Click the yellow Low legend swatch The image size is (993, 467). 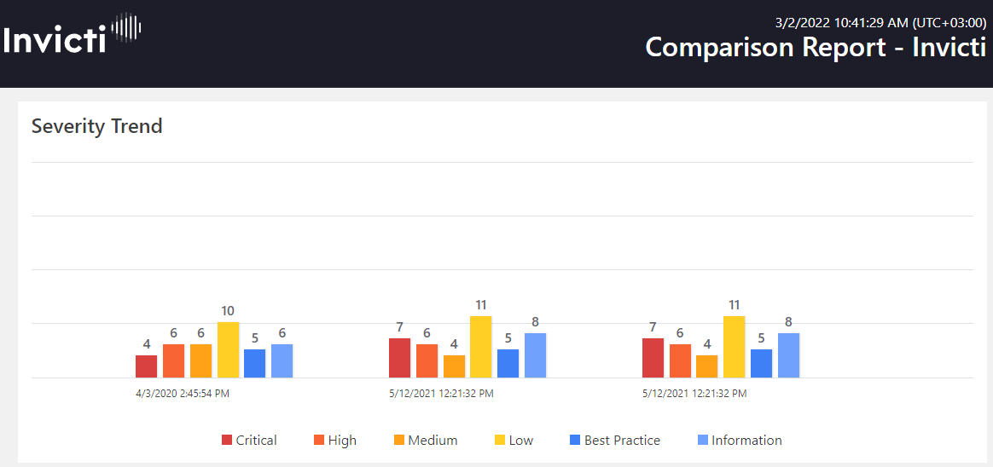click(500, 441)
